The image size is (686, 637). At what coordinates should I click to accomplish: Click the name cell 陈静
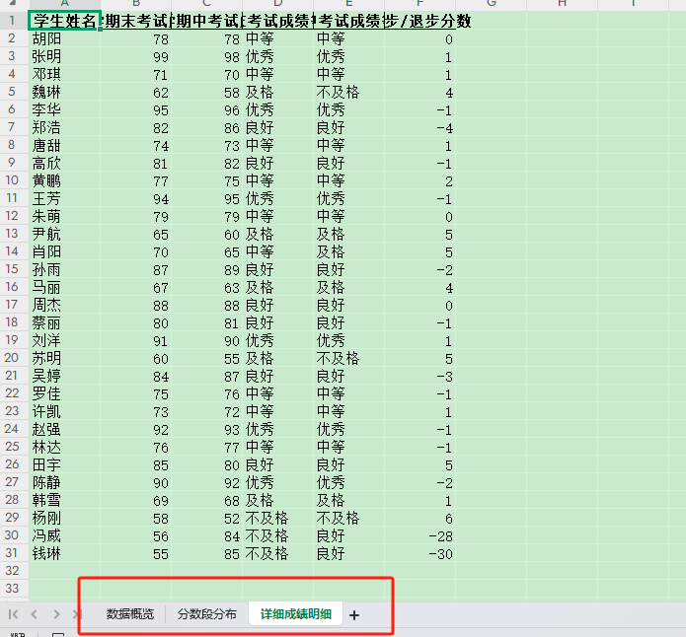[64, 482]
